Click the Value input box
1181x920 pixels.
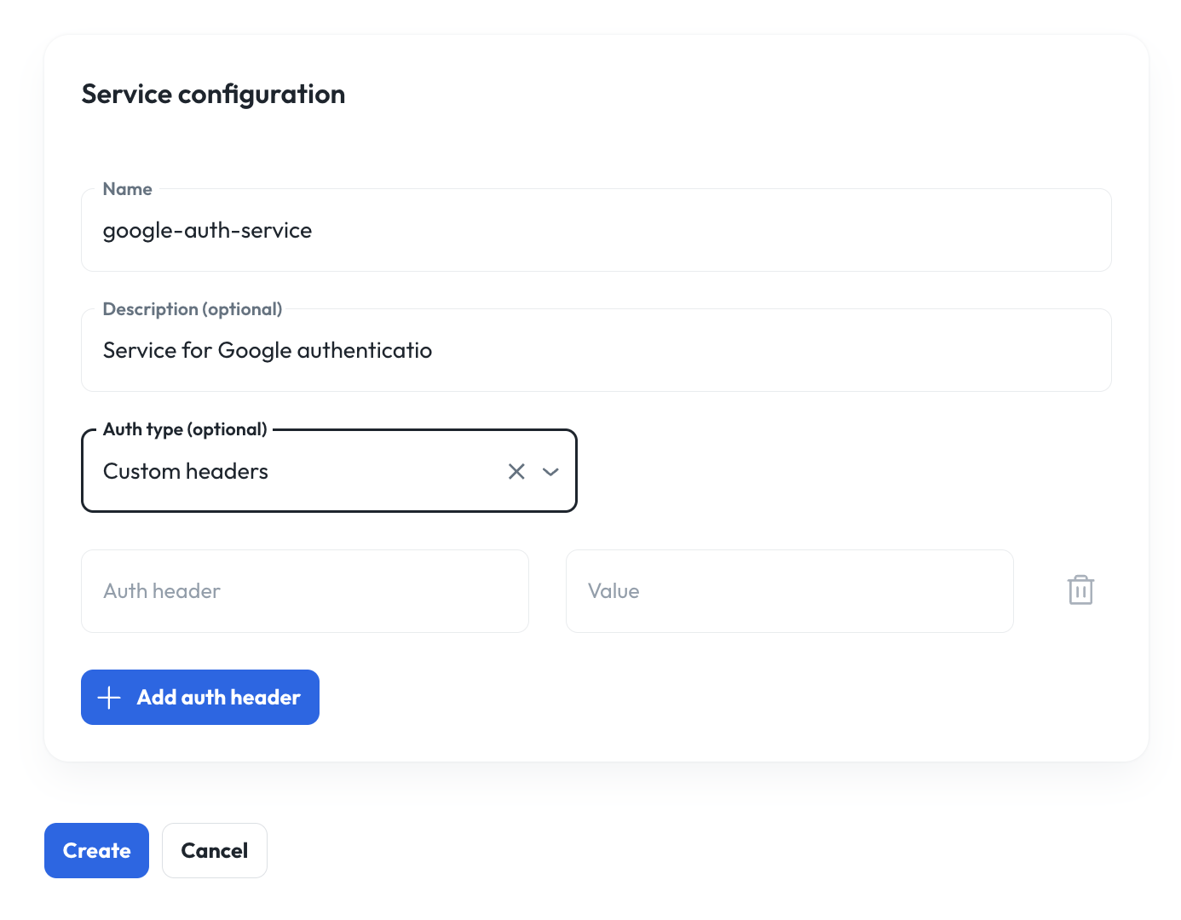coord(790,591)
